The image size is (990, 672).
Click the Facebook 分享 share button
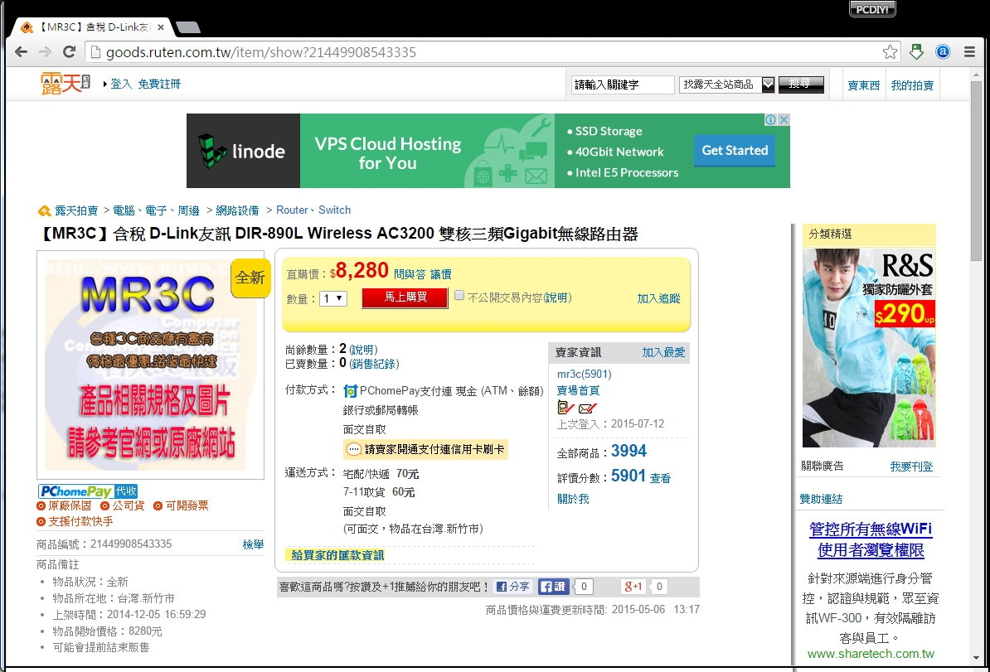coord(512,587)
